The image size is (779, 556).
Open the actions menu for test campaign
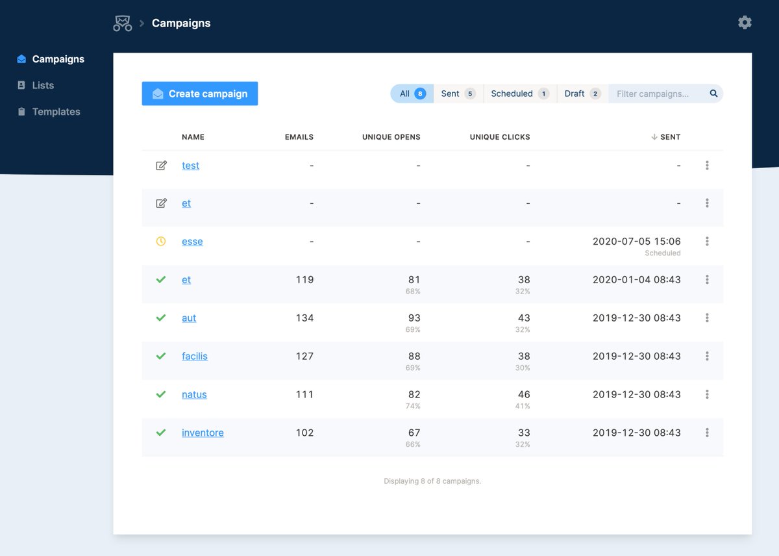(707, 166)
